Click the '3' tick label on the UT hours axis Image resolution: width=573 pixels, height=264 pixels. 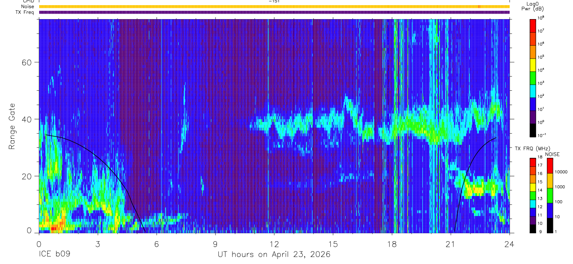[98, 244]
